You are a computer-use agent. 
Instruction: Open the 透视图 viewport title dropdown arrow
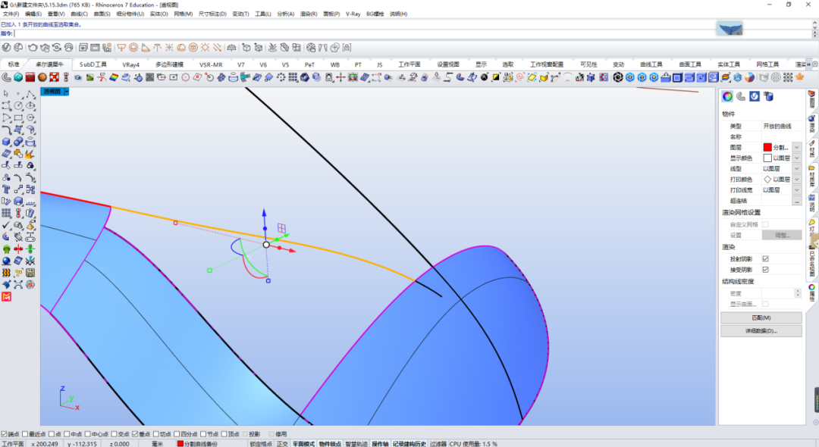(x=66, y=91)
